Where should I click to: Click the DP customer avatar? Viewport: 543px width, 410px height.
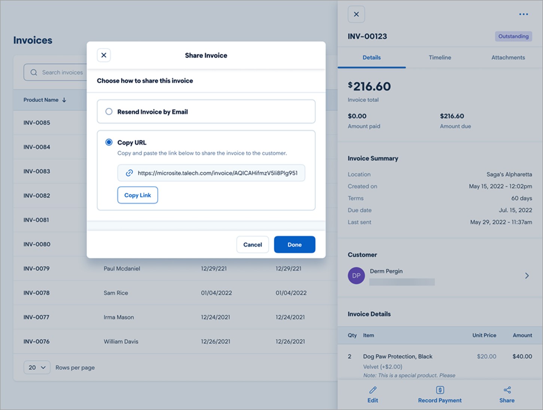tap(356, 276)
